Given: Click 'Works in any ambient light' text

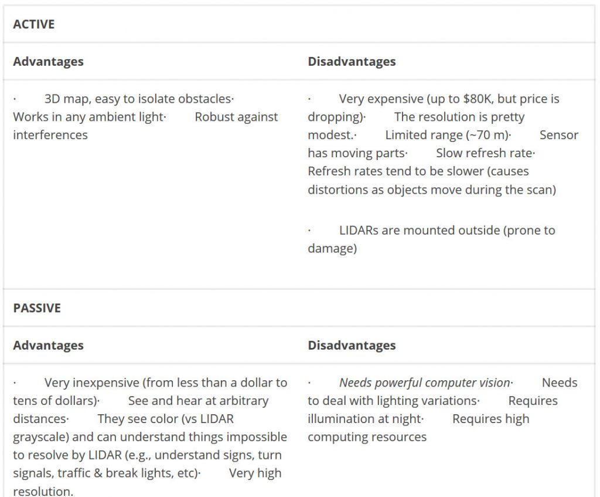Looking at the screenshot, I should click(88, 117).
